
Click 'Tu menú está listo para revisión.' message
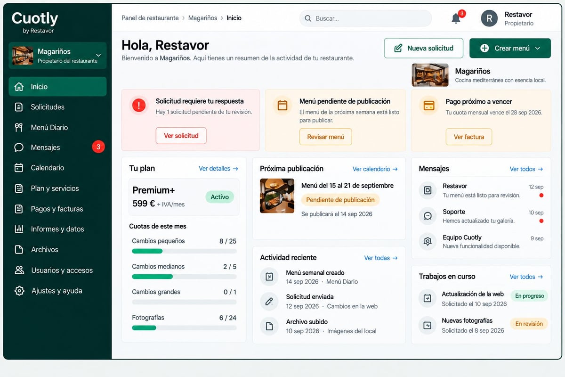tap(482, 195)
